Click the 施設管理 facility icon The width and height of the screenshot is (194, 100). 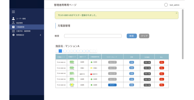(13, 23)
